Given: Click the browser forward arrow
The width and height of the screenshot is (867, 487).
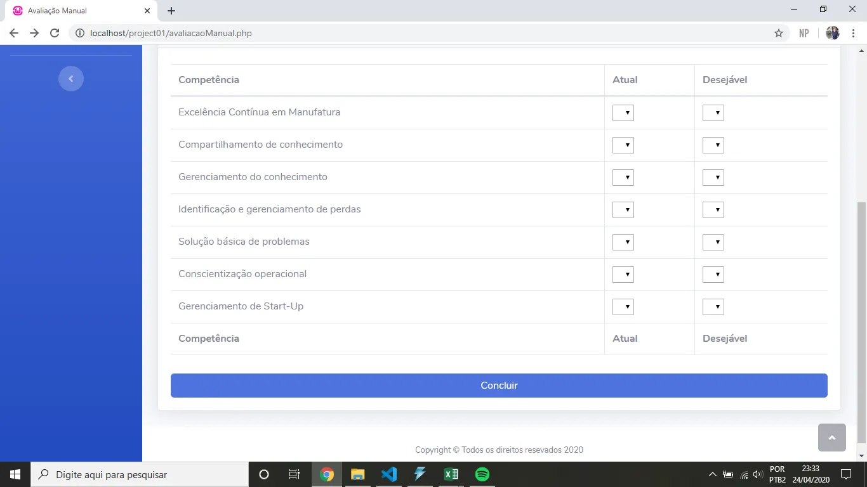Looking at the screenshot, I should (34, 33).
